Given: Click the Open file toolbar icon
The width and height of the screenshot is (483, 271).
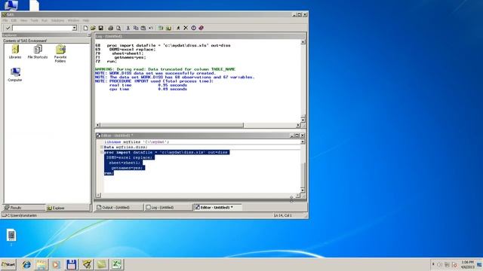Looking at the screenshot, I should 93,28.
